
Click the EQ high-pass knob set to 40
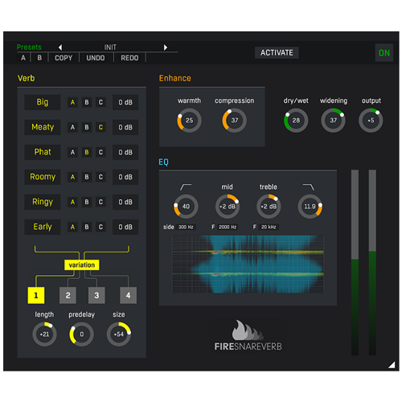click(186, 207)
